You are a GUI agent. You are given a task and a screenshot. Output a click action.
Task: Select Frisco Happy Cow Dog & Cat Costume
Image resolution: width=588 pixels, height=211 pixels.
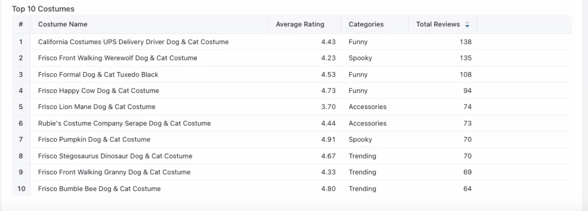pos(98,91)
